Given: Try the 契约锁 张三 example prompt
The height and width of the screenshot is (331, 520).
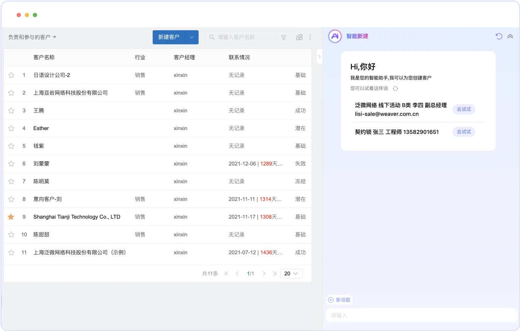Looking at the screenshot, I should click(x=464, y=132).
